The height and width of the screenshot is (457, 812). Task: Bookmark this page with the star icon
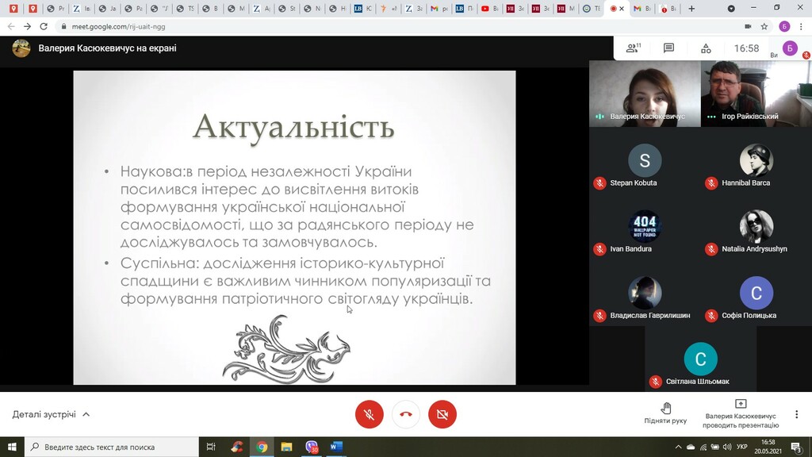pos(764,26)
